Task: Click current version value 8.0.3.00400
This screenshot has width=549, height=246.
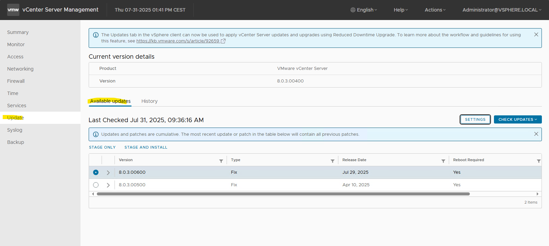Action: tap(290, 81)
